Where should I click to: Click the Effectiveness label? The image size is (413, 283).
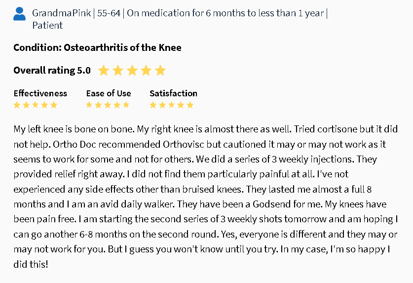40,93
